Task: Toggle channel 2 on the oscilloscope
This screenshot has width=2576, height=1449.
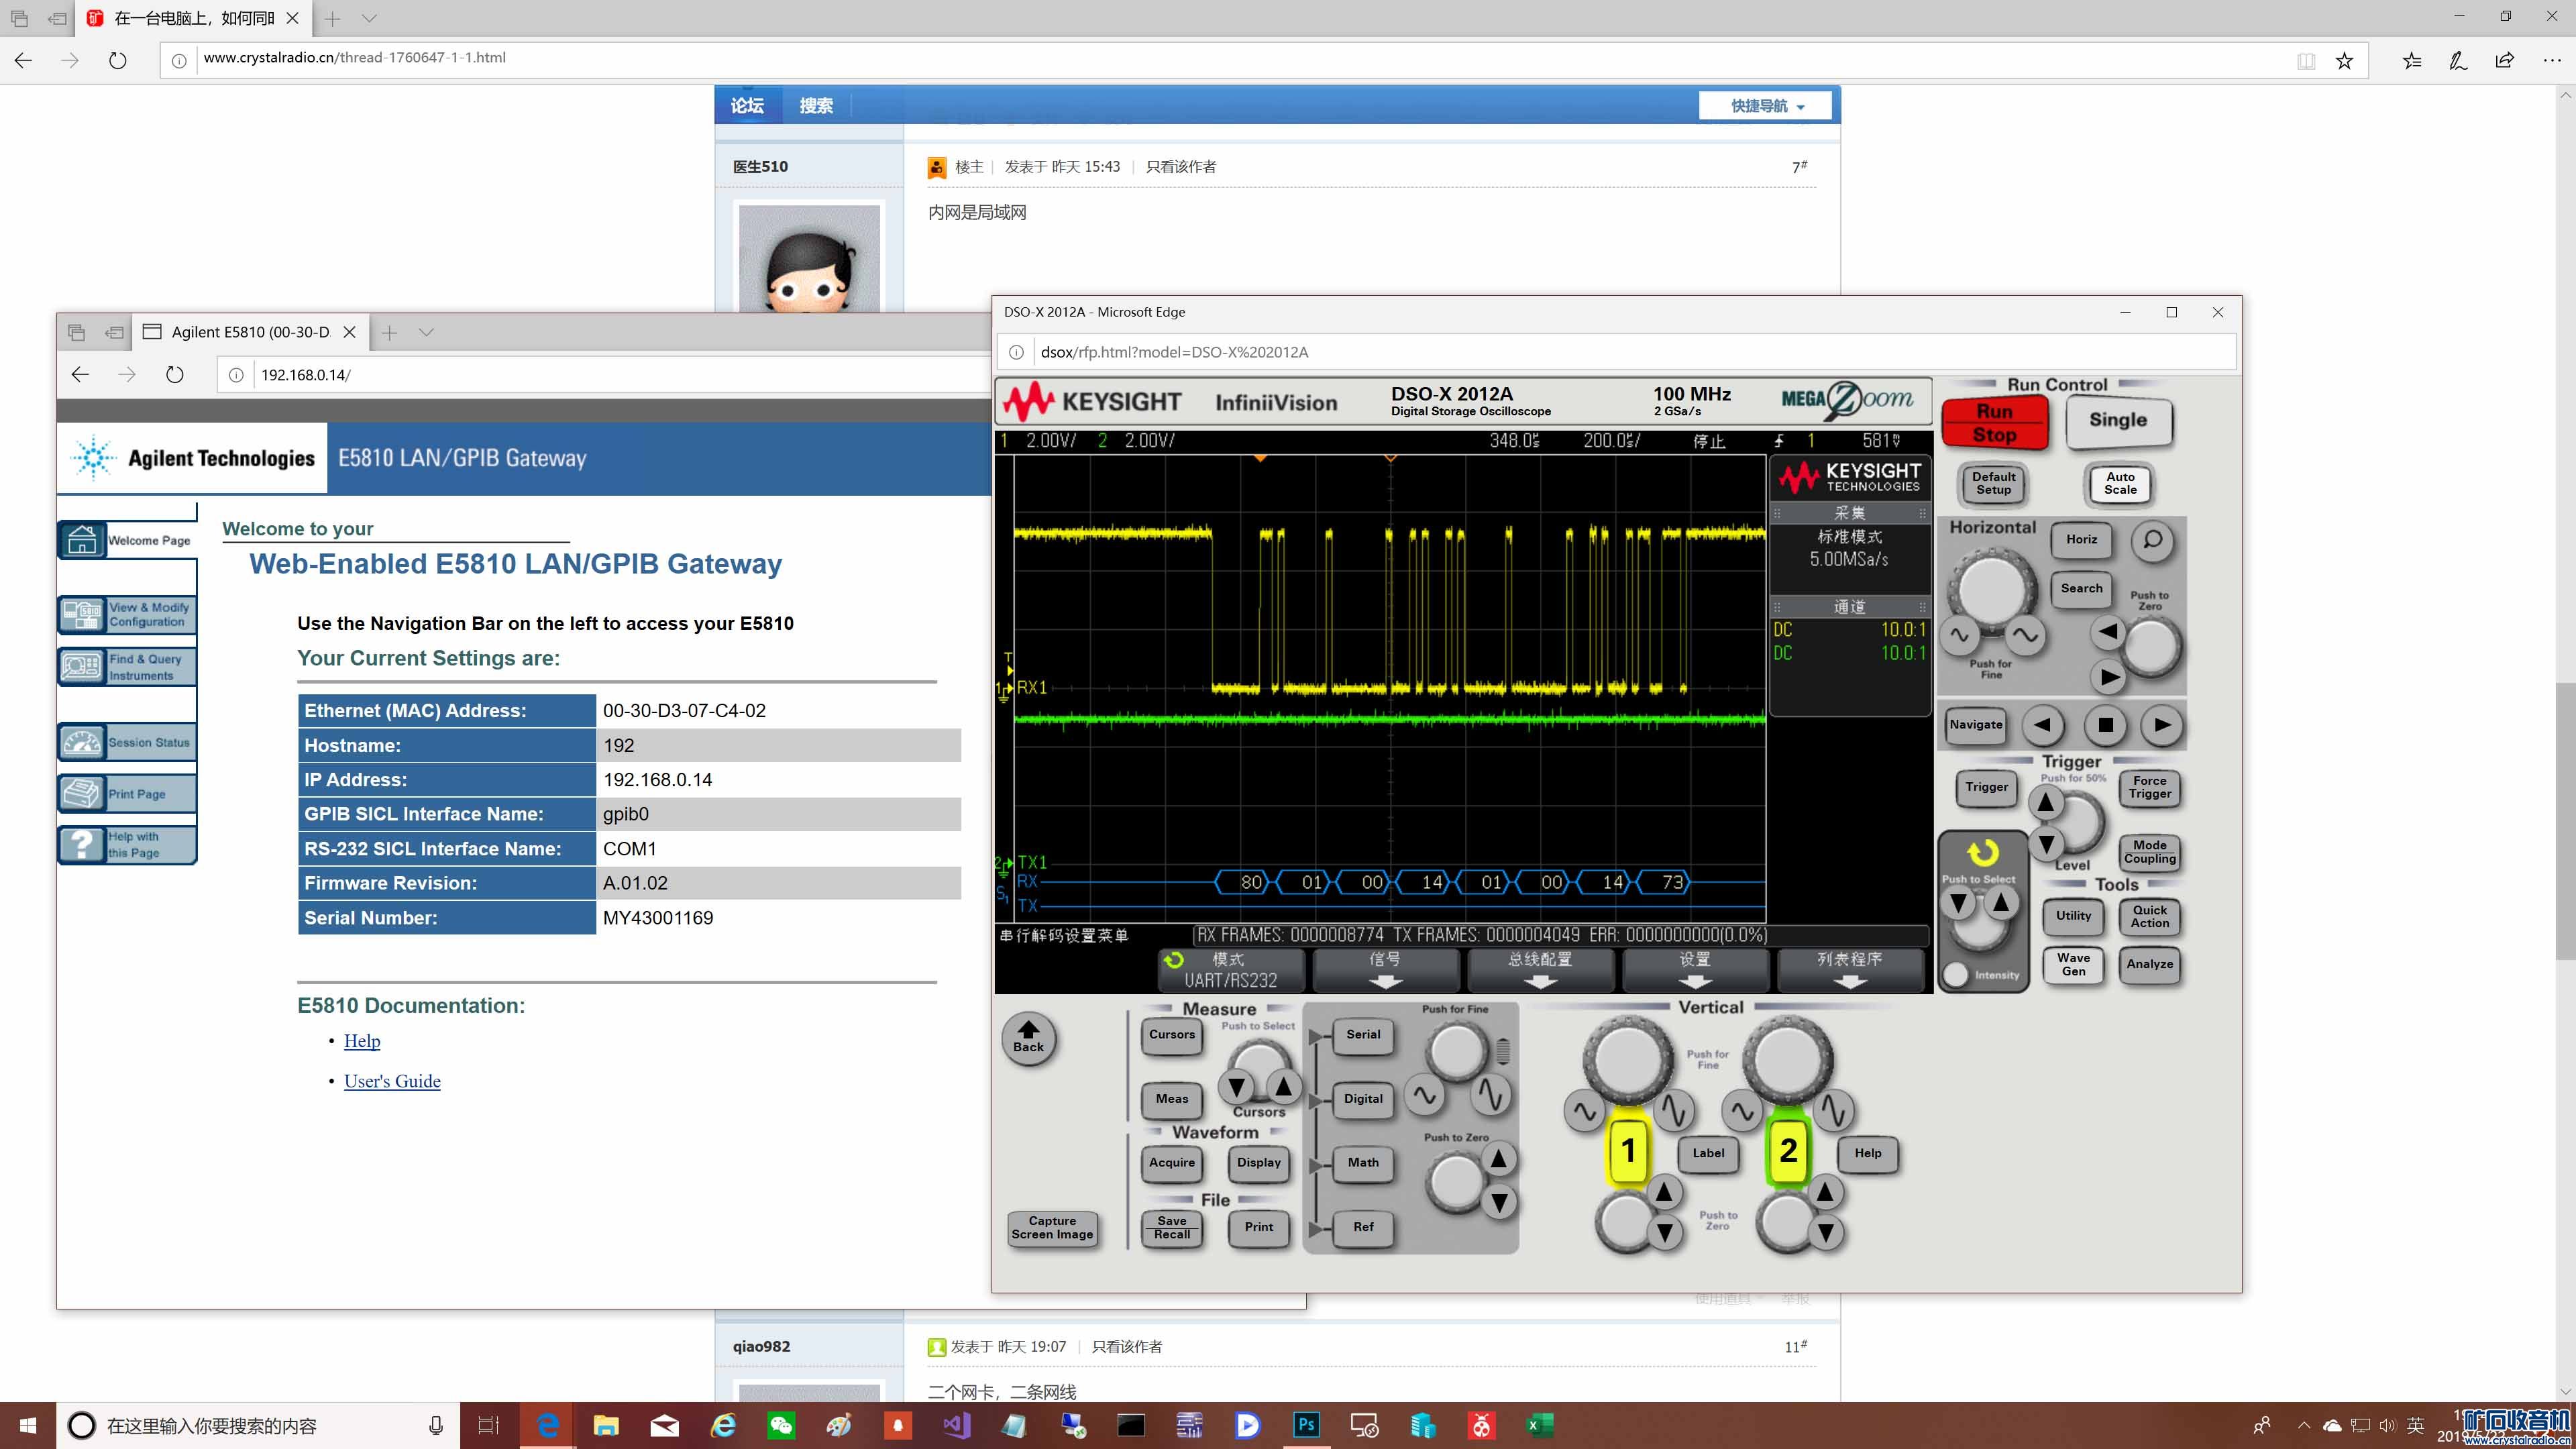Action: (x=1788, y=1150)
